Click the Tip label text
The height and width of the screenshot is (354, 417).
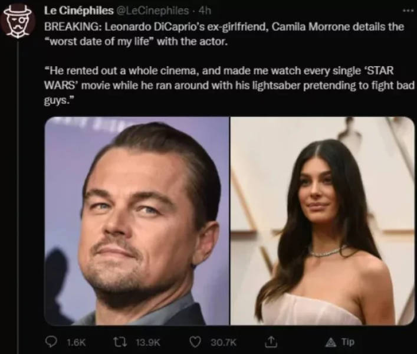pos(348,342)
